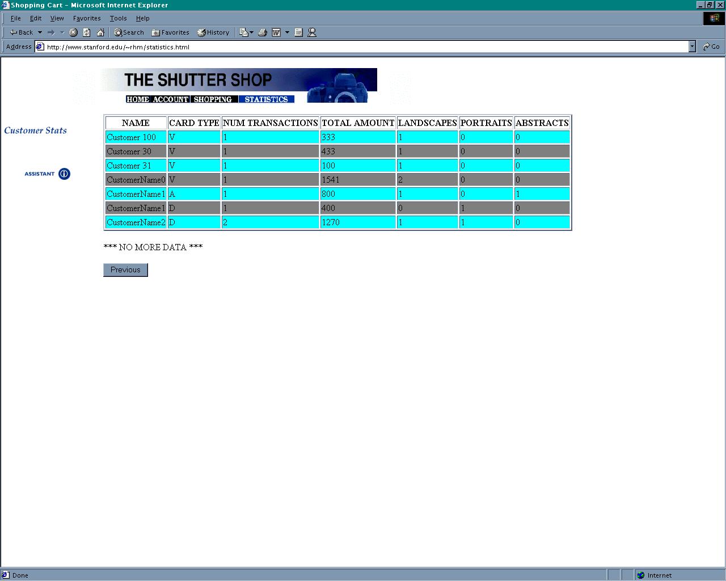This screenshot has width=726, height=581.
Task: Open the Search pane from toolbar
Action: [129, 32]
